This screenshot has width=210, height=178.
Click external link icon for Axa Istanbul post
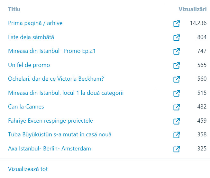(177, 149)
